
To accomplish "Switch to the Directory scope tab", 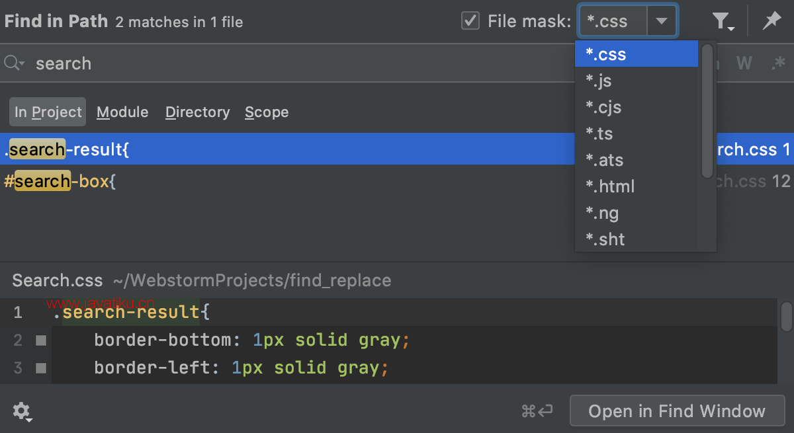I will 197,112.
